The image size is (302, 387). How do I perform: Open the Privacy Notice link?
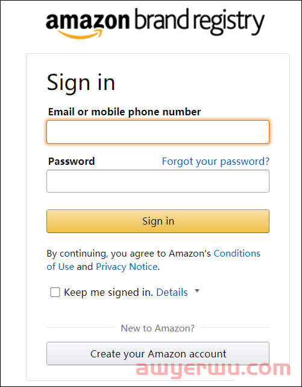pyautogui.click(x=127, y=267)
